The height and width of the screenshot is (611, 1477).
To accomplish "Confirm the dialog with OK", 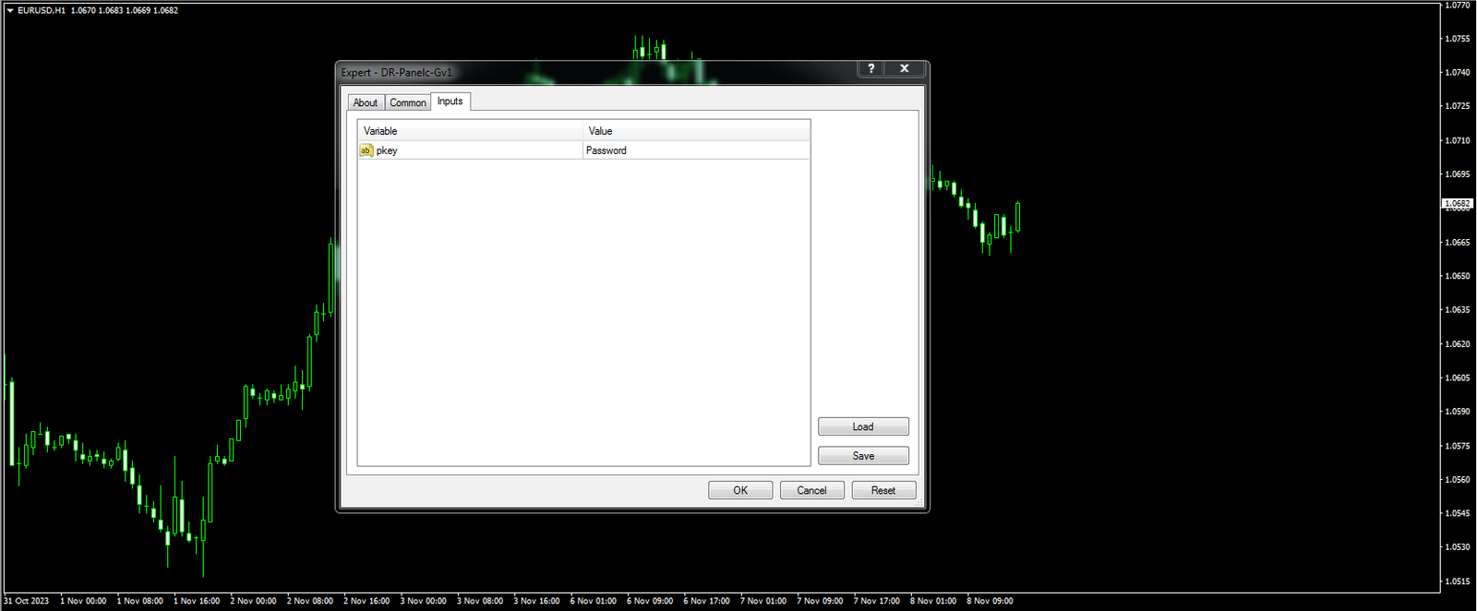I will [x=740, y=490].
